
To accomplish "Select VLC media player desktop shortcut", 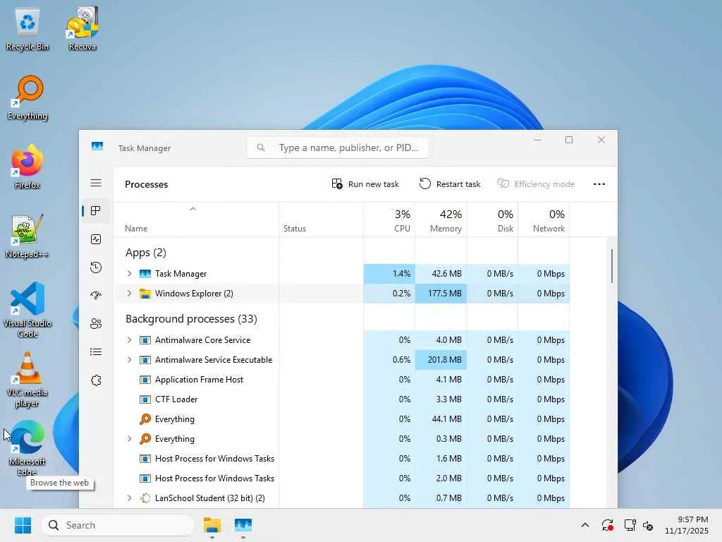I will tap(27, 379).
